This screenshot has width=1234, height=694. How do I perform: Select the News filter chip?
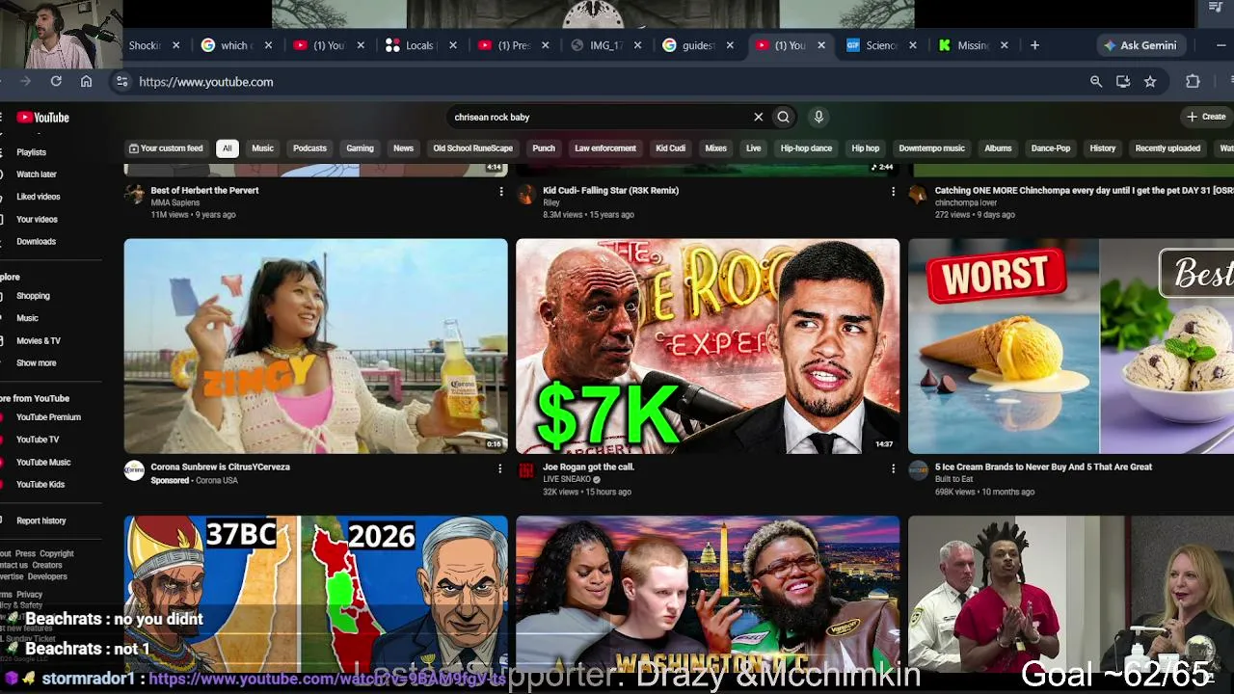click(x=403, y=148)
